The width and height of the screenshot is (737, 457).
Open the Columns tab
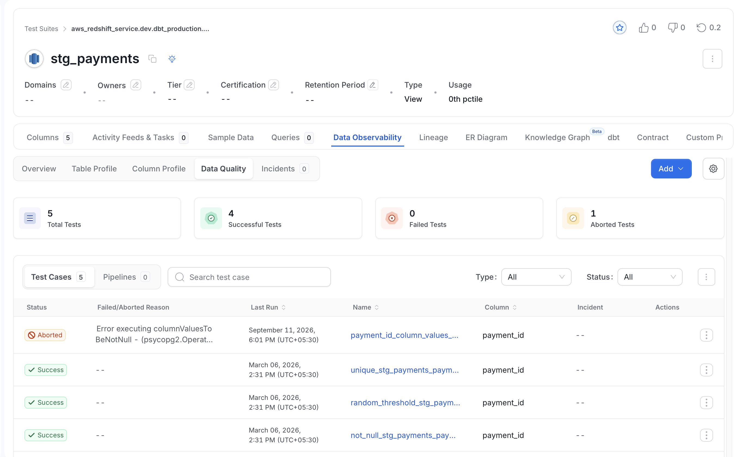pyautogui.click(x=50, y=138)
